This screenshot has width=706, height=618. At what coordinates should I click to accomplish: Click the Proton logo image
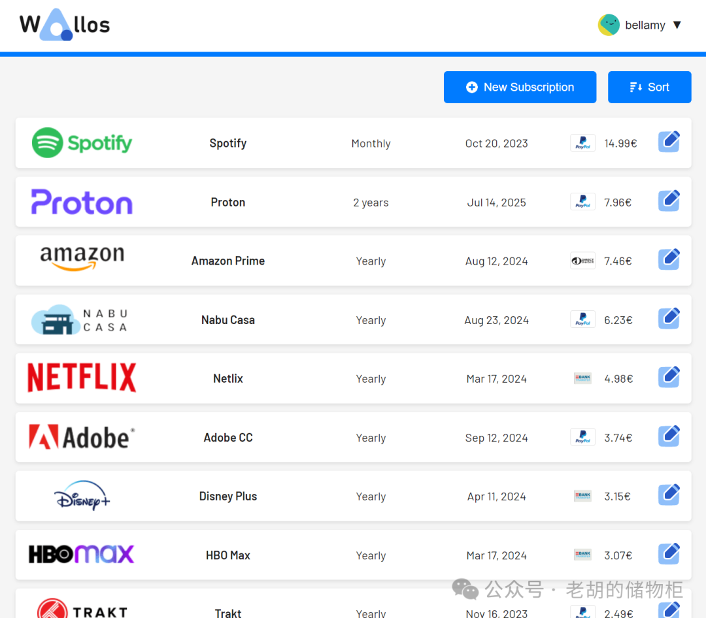click(82, 202)
